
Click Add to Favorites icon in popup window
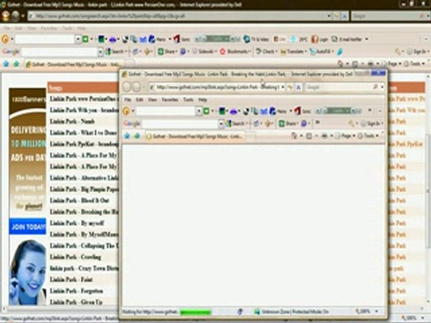137,135
